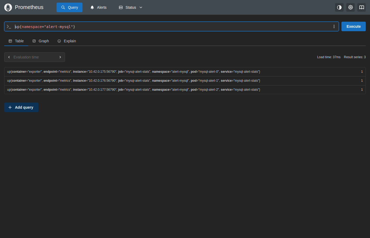Expand the Status dropdown menu
Viewport: 370px width, 238px height.
click(x=131, y=7)
